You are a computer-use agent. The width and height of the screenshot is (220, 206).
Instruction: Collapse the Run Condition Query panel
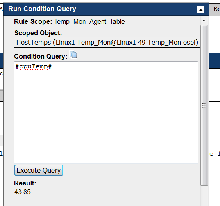coord(200,10)
